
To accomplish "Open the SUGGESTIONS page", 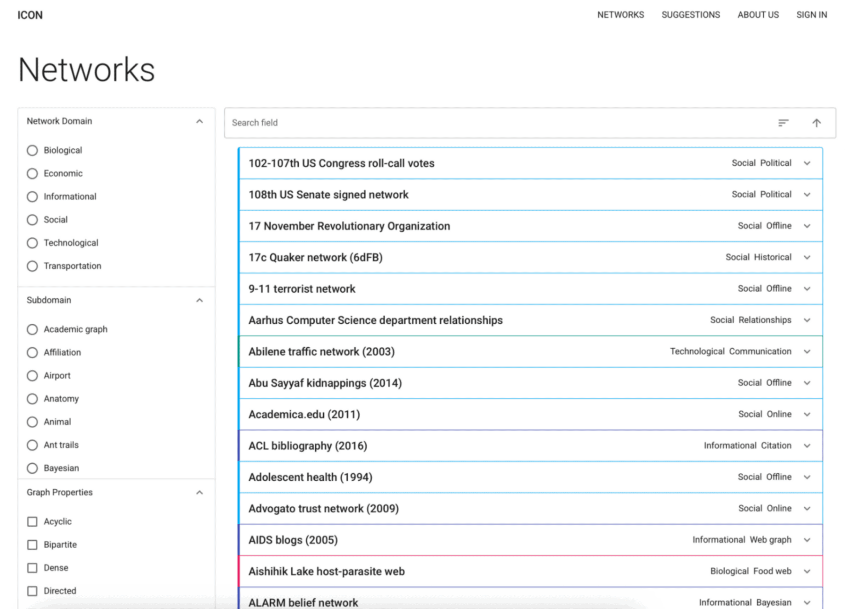I will click(691, 15).
